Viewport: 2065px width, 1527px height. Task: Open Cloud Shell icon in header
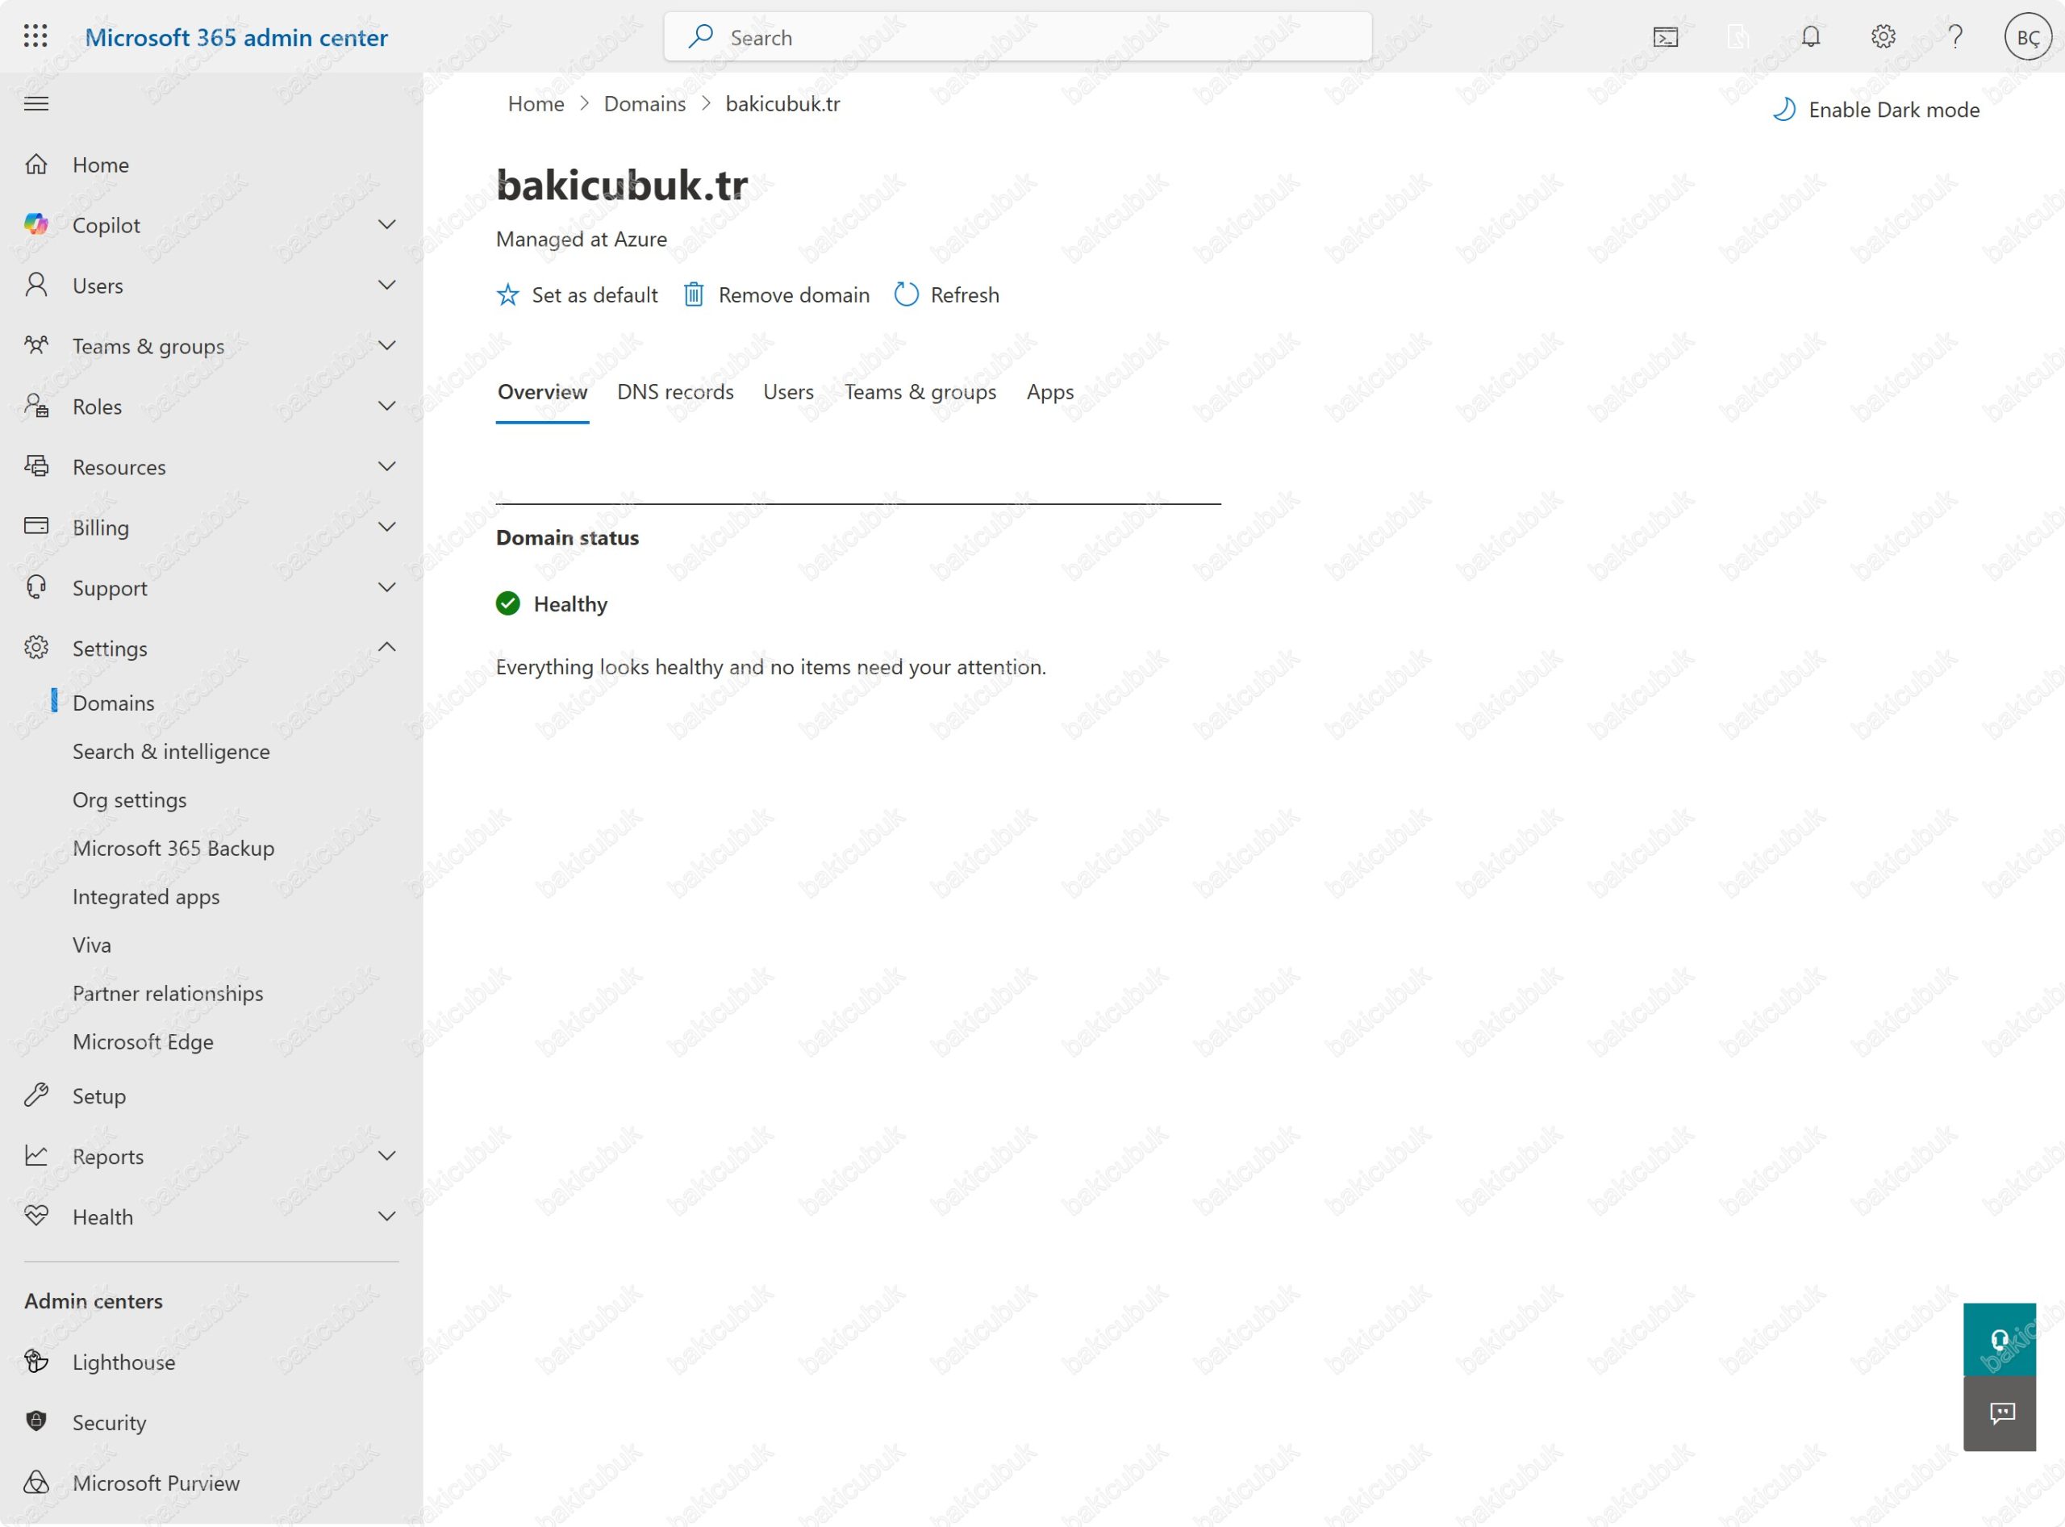click(1665, 37)
